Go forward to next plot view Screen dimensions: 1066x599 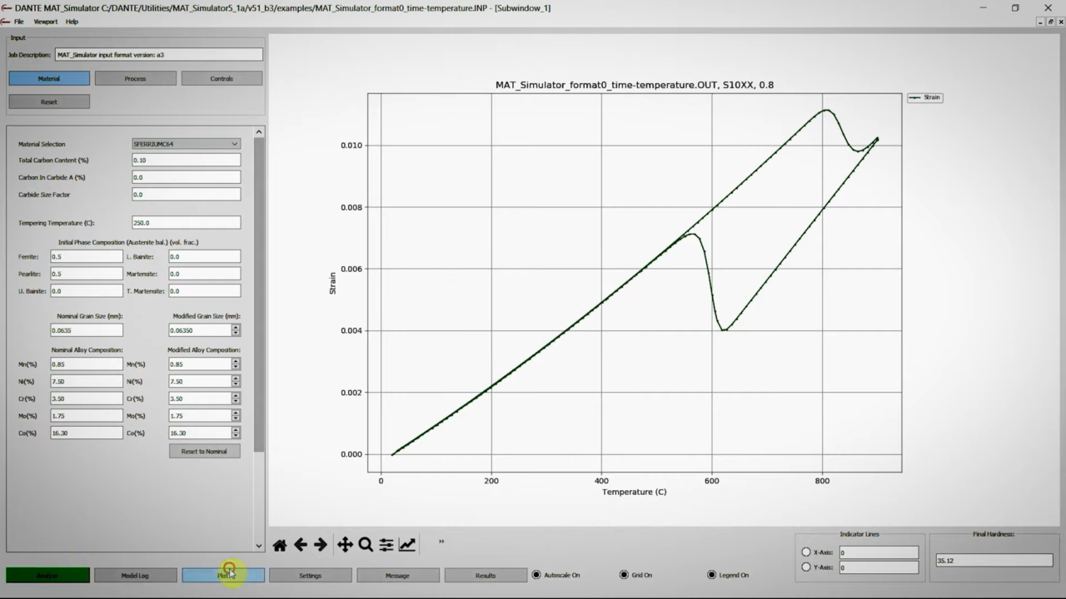(321, 545)
